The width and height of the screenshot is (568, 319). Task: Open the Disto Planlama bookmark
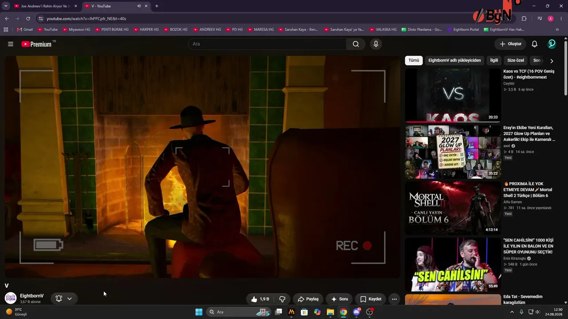(x=422, y=30)
